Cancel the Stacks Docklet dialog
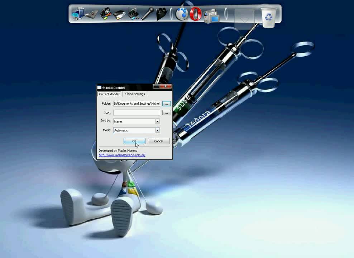This screenshot has height=258, width=354. pos(158,141)
